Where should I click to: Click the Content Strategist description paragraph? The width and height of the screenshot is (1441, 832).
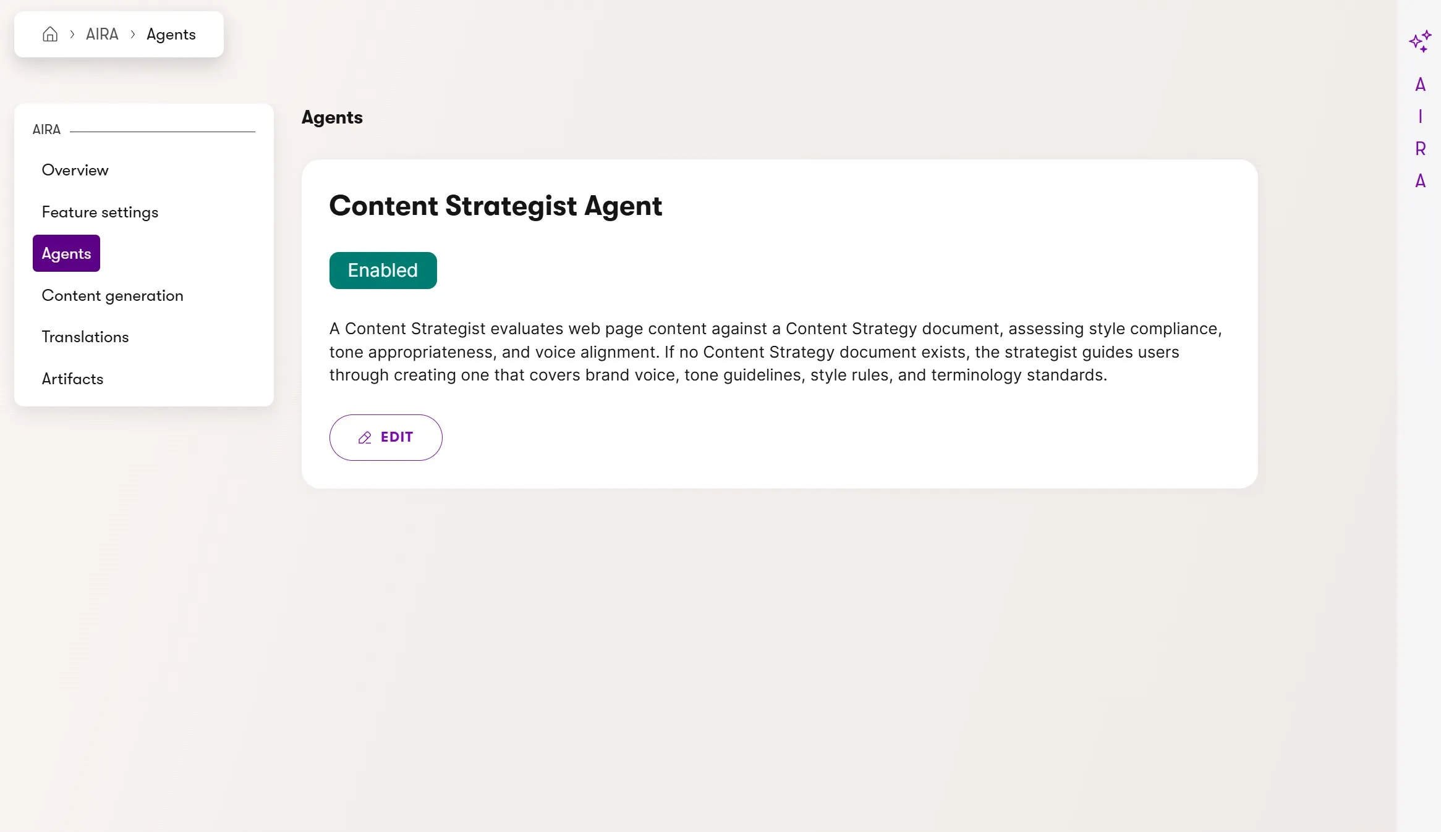(775, 352)
